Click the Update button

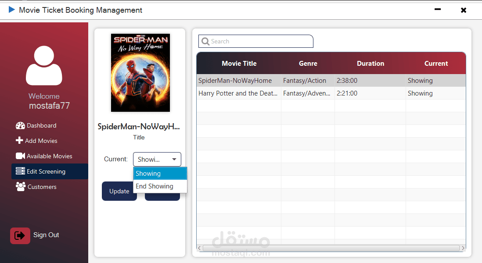(119, 191)
